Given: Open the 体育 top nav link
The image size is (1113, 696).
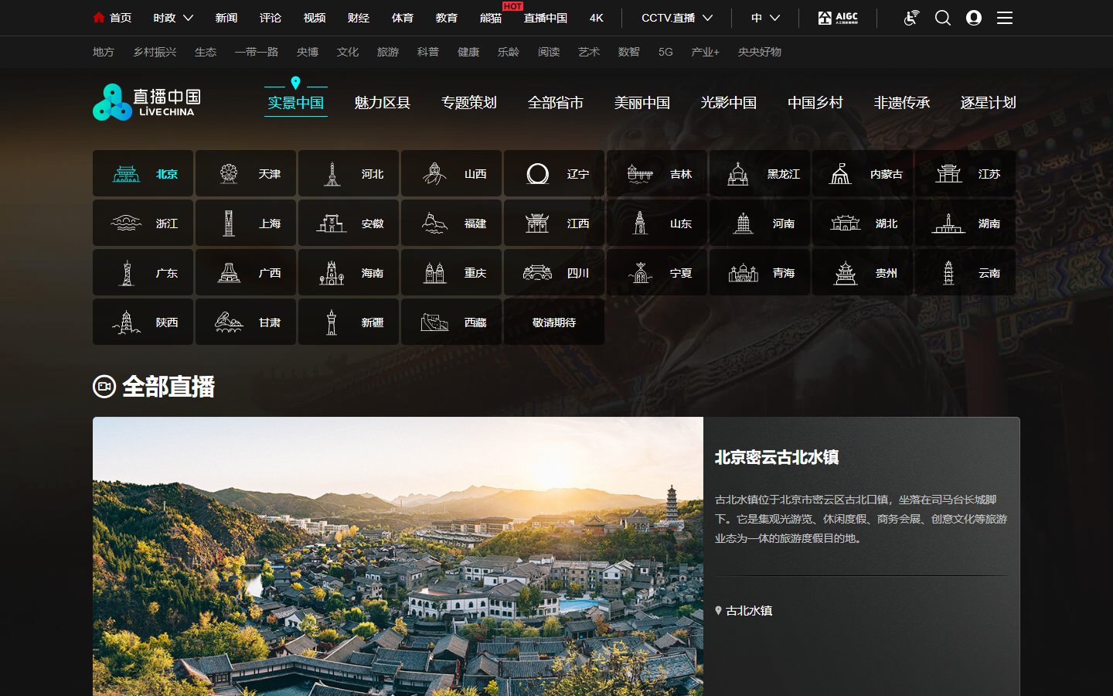Looking at the screenshot, I should tap(403, 18).
